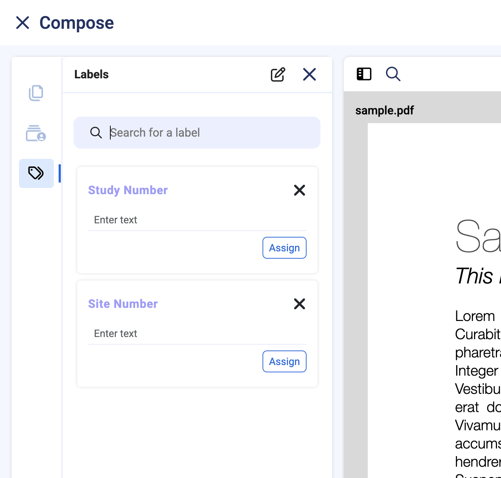Open the documents panel in sidebar

coord(36,93)
